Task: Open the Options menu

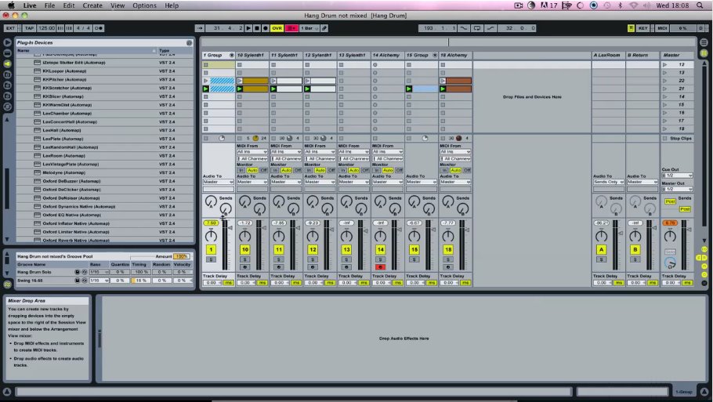Action: [144, 5]
